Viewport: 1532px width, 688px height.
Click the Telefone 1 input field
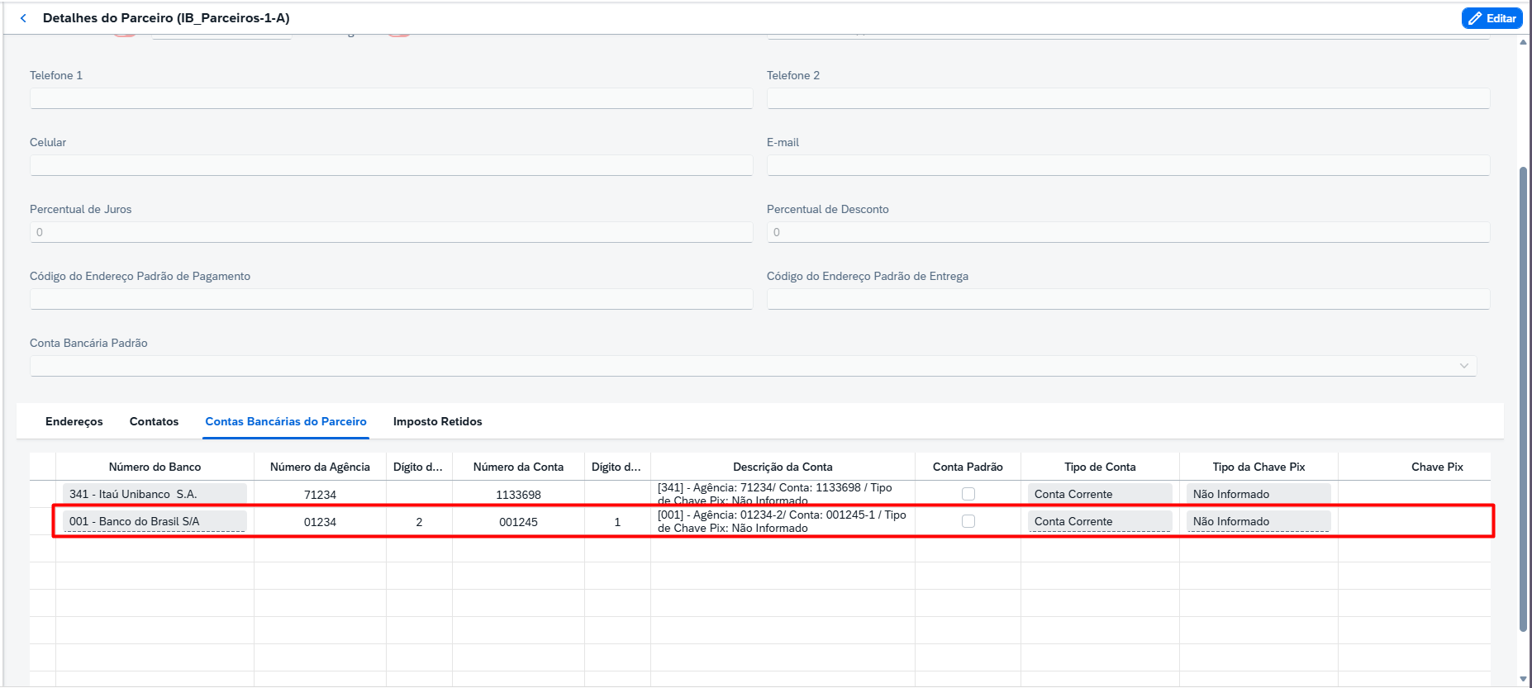(x=391, y=98)
